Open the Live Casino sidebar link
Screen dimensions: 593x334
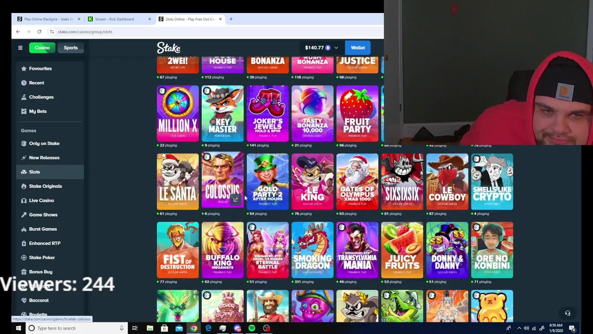click(41, 200)
